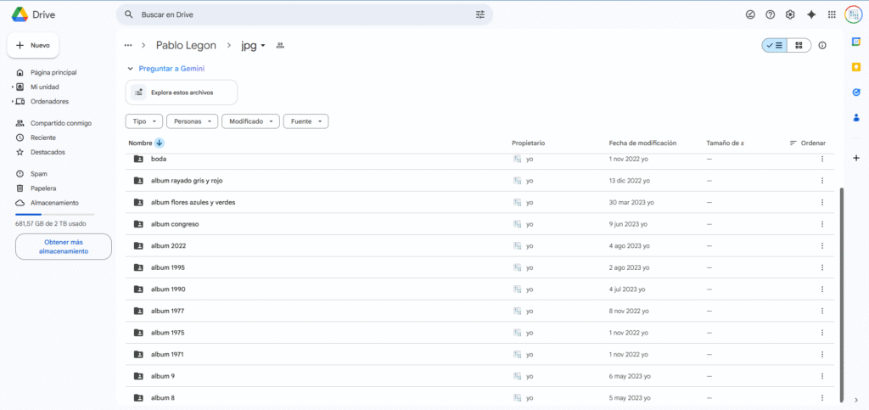Image resolution: width=869 pixels, height=410 pixels.
Task: Click the shared people icon next to jpg
Action: point(280,46)
